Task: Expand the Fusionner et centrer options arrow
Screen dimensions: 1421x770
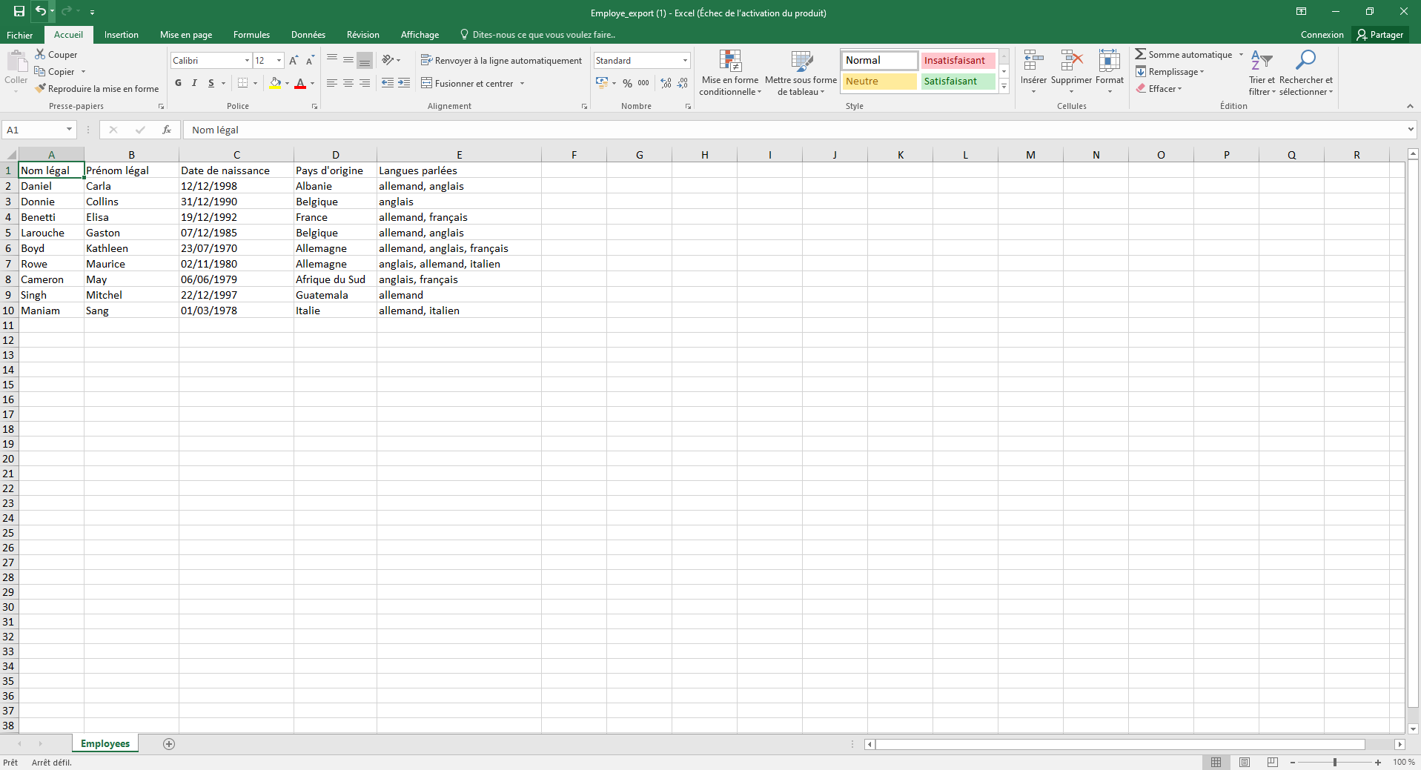Action: pos(523,84)
